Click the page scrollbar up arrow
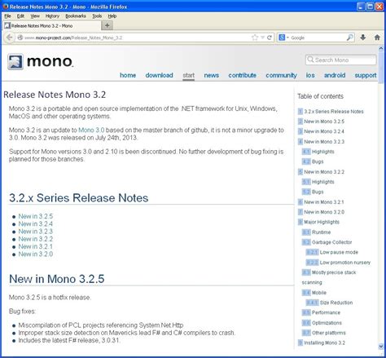The image size is (386, 358). coord(381,48)
